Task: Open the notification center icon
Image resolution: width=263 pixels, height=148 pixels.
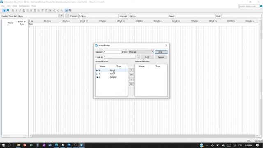Action: (258, 145)
